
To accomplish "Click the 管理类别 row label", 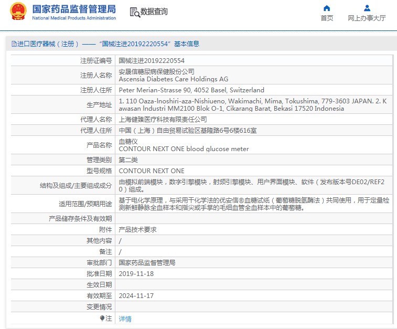I will (x=99, y=160).
